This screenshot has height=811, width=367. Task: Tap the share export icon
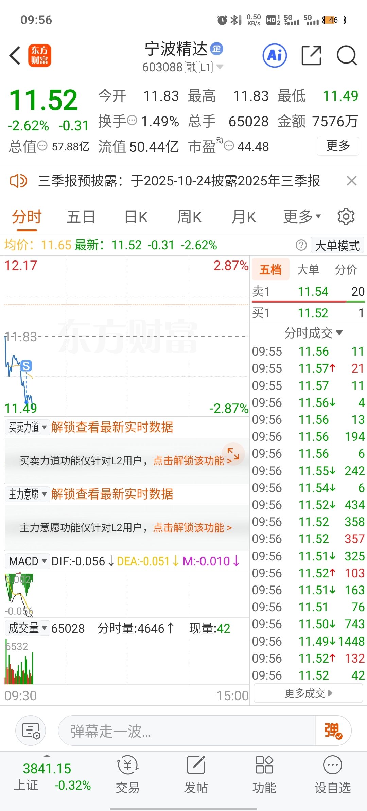point(312,55)
